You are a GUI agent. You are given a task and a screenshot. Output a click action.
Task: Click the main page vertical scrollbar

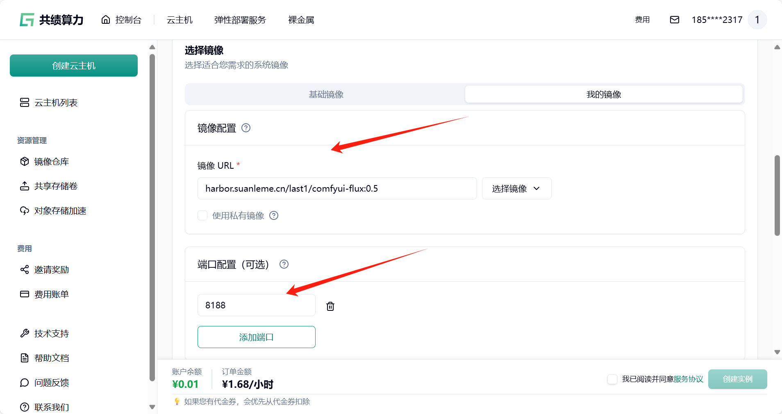click(777, 195)
